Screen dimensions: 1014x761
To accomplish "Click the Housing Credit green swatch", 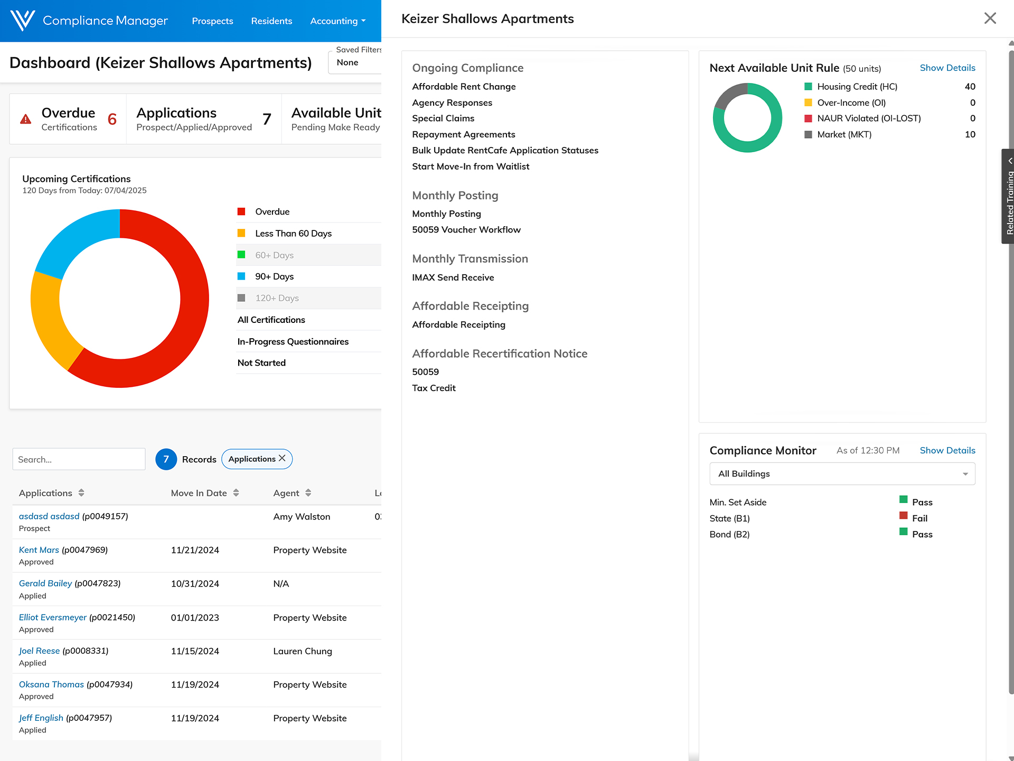I will pos(808,87).
